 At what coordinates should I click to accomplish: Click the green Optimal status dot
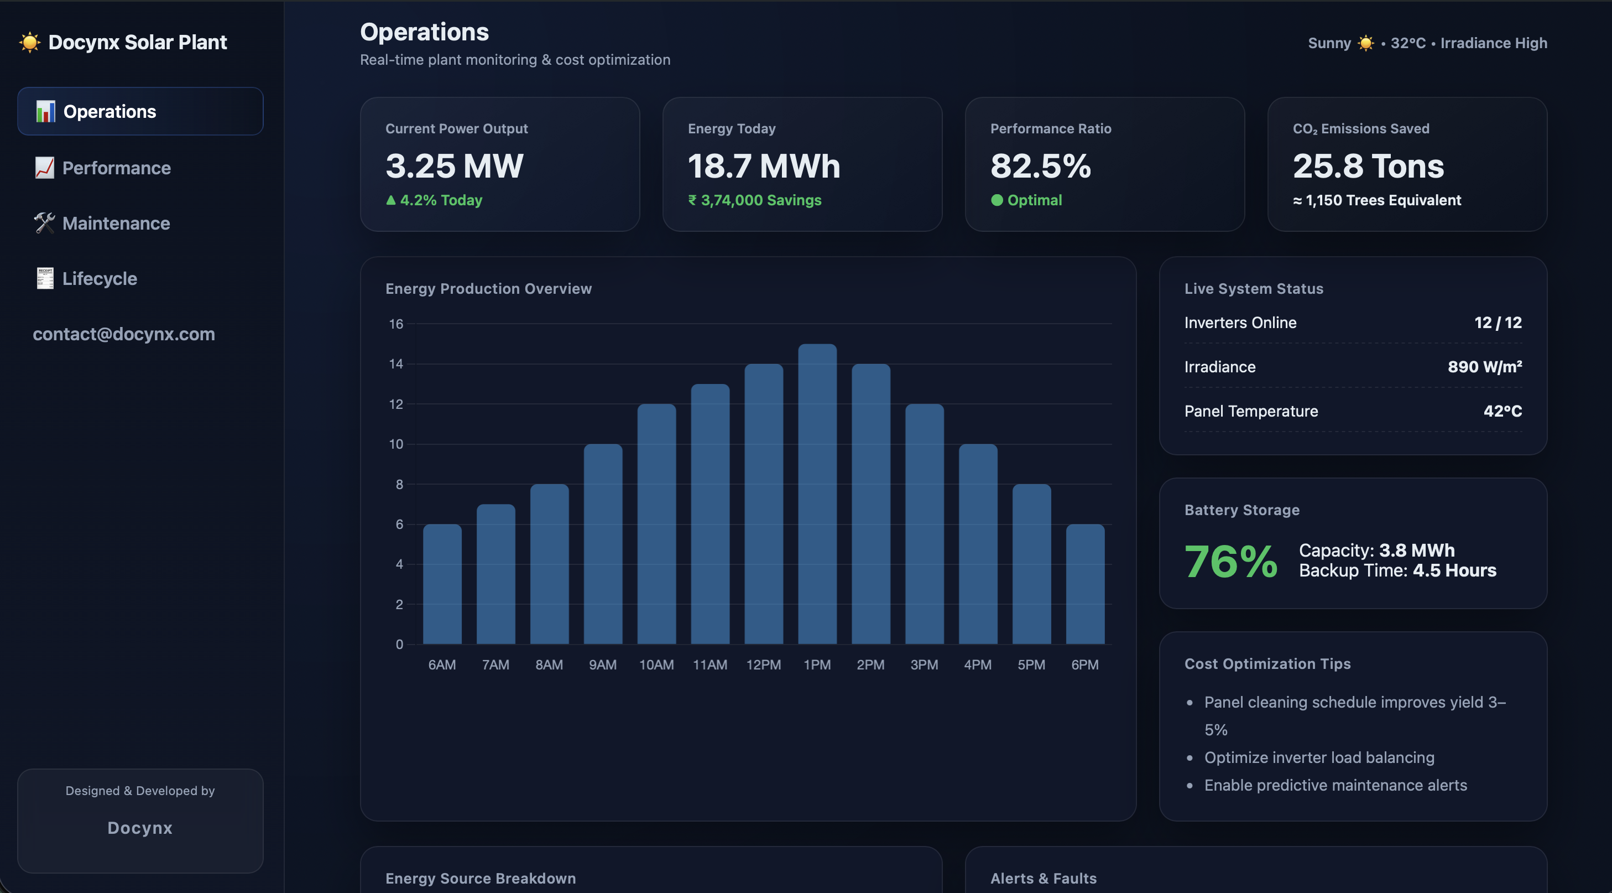[997, 200]
